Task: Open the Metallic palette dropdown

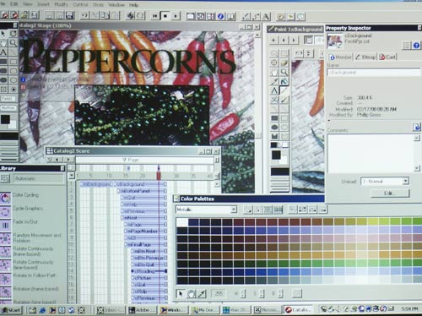Action: click(234, 210)
